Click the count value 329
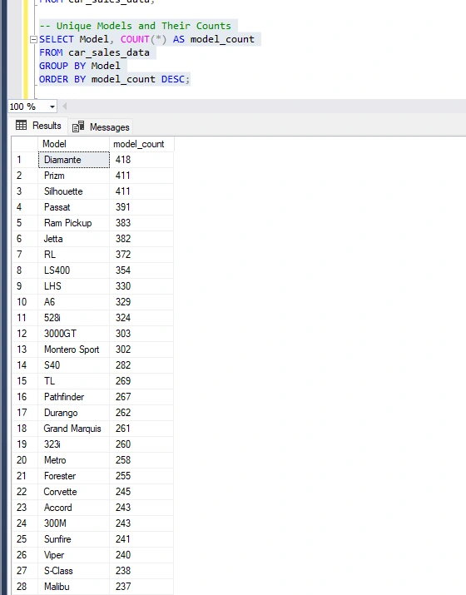Screen dimensions: 466x595 [141, 302]
